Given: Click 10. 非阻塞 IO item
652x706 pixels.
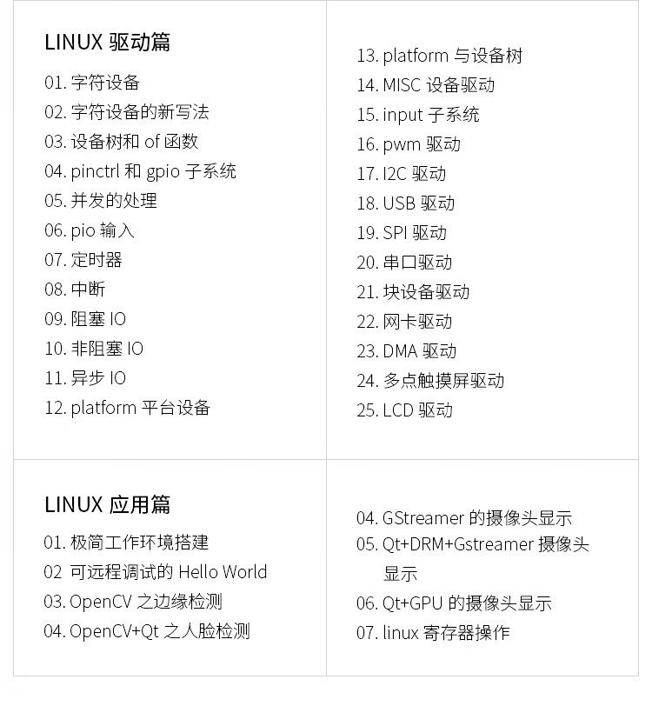Looking at the screenshot, I should (94, 349).
